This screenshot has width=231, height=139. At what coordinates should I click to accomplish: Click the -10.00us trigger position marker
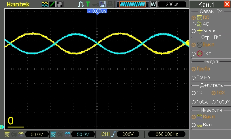(97, 11)
